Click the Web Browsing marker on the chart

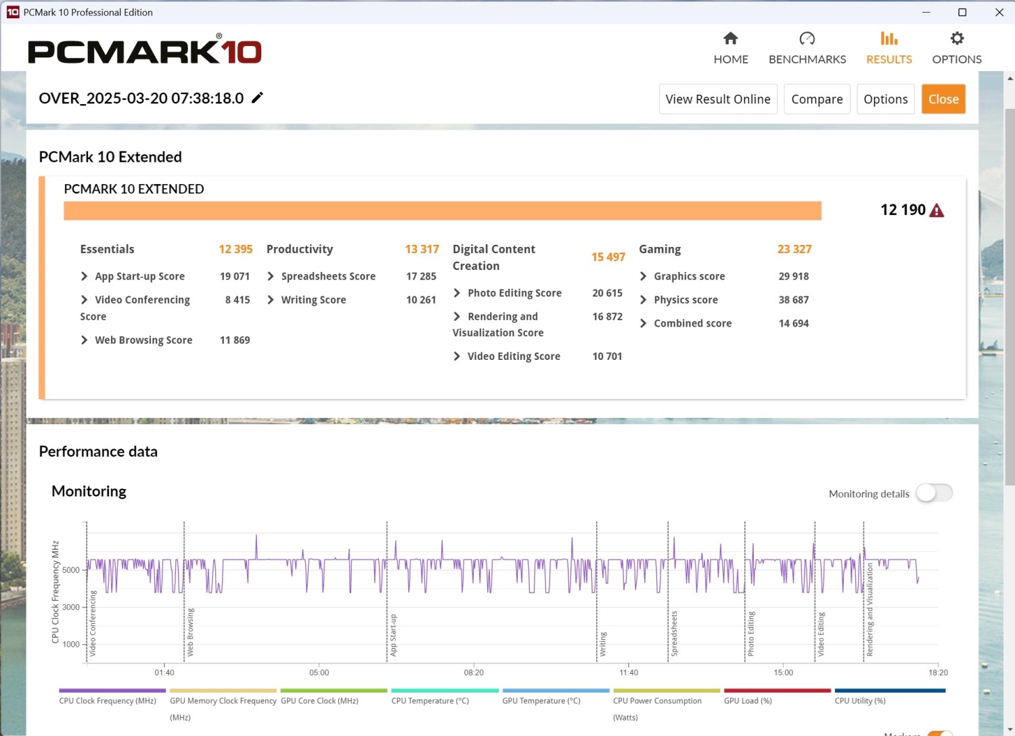point(190,632)
